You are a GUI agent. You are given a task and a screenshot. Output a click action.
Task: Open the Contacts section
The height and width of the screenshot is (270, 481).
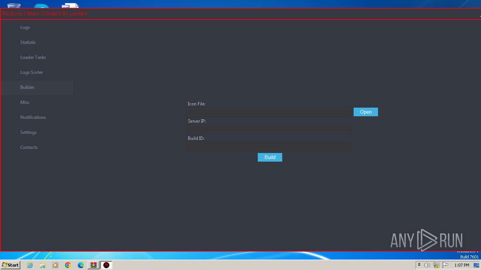point(37,147)
